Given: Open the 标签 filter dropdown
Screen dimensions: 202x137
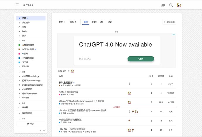Looking at the screenshot, I should click(x=73, y=22).
